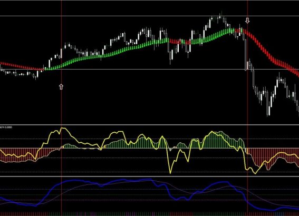This screenshot has height=216, width=299.
Task: Click the red histogram bars at oscillator left
Action: (x=18, y=155)
